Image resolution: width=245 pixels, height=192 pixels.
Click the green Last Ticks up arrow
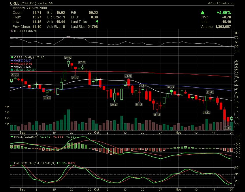(x=97, y=22)
